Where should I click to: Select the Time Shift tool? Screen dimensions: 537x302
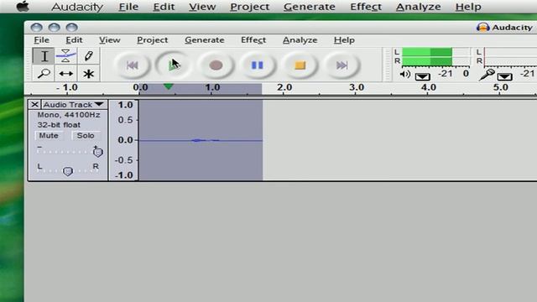coord(65,73)
